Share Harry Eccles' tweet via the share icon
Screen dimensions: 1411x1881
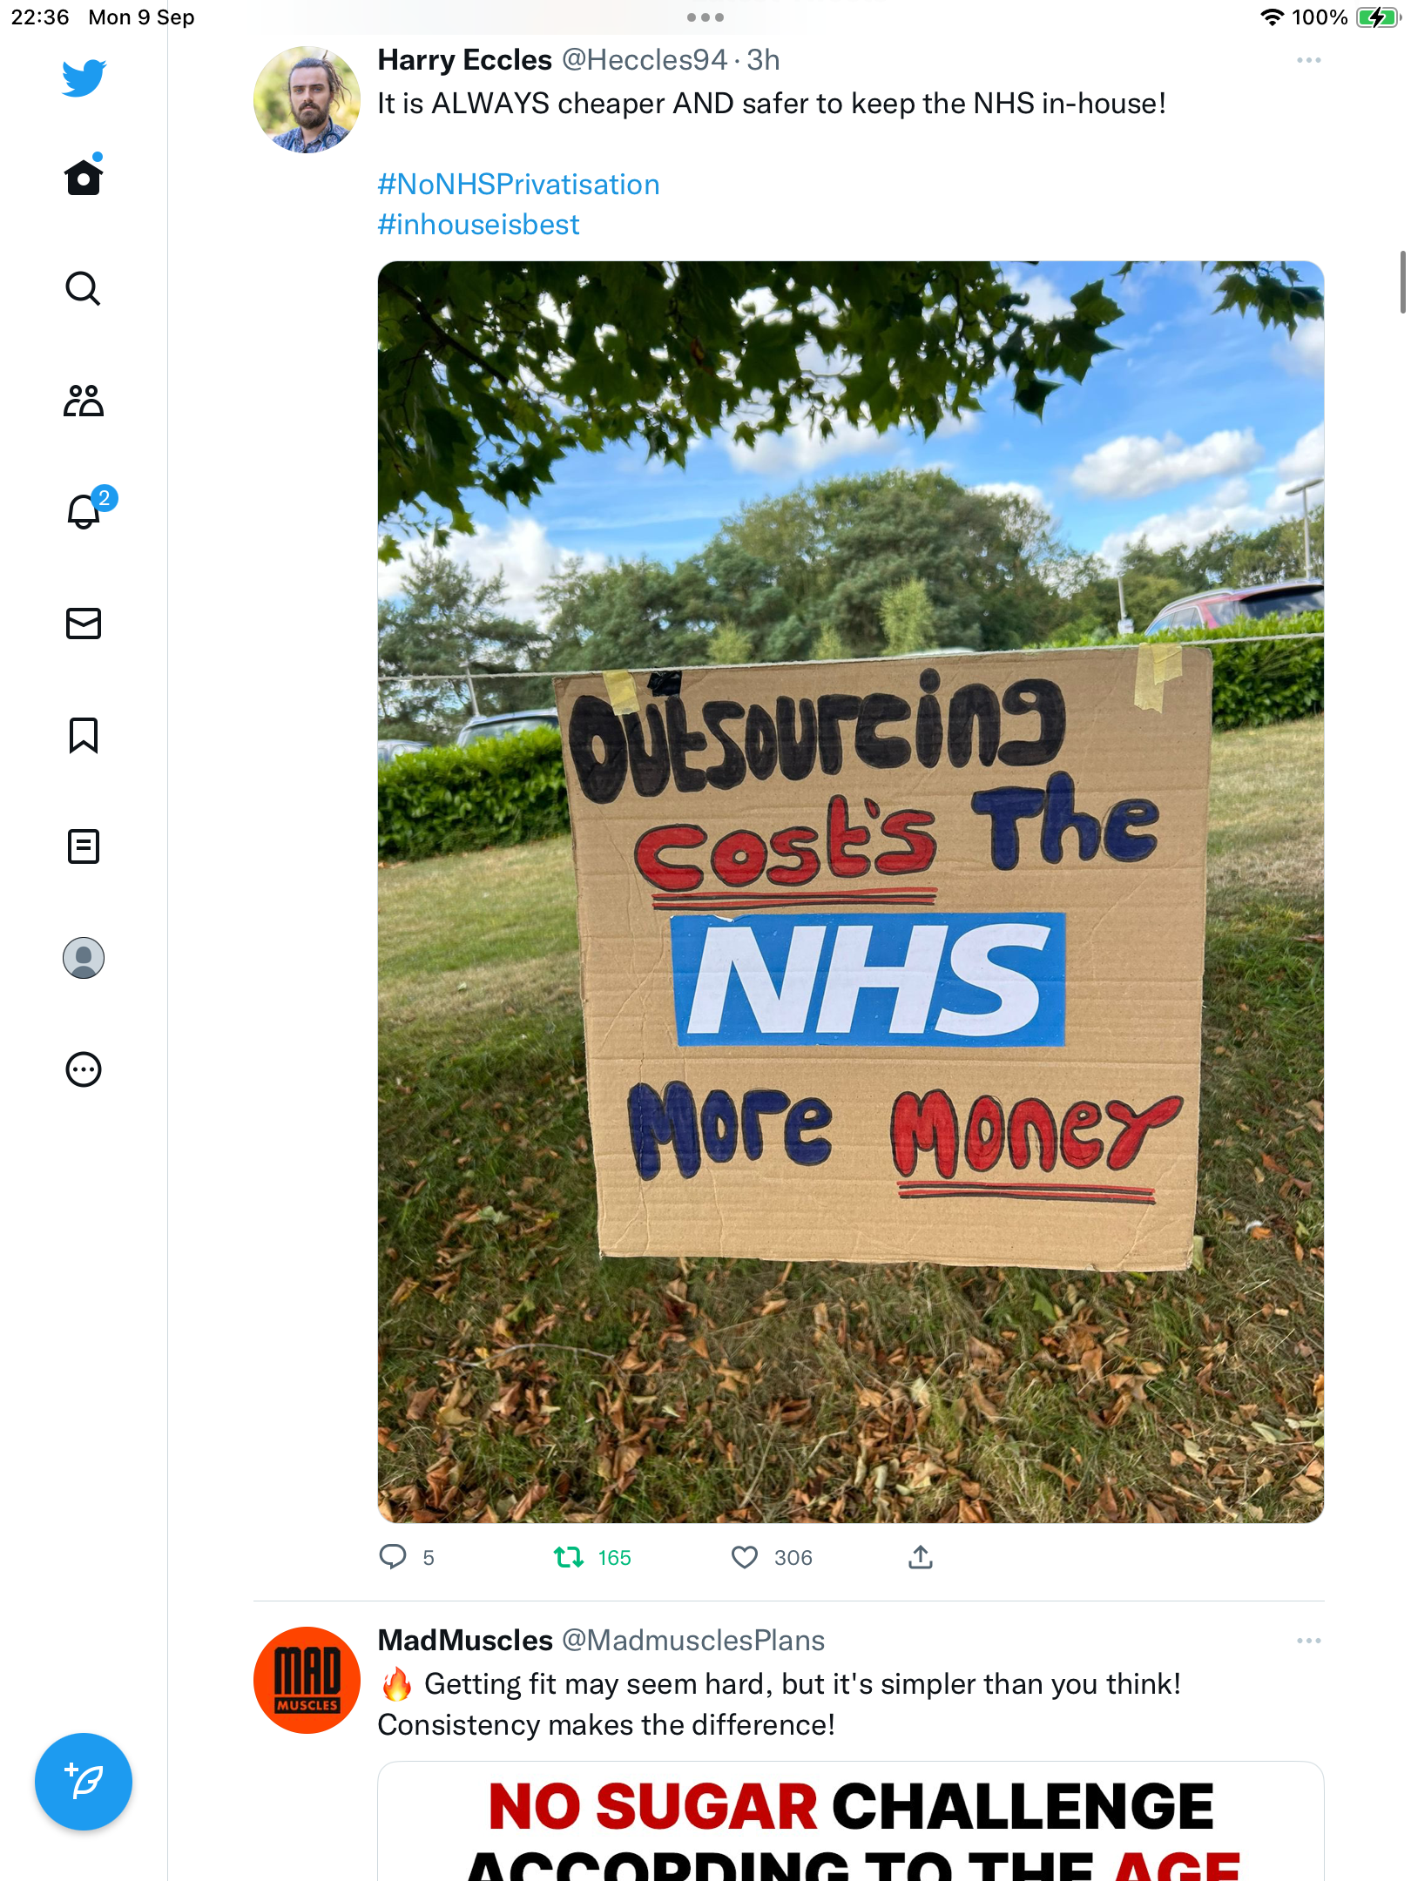pyautogui.click(x=921, y=1557)
